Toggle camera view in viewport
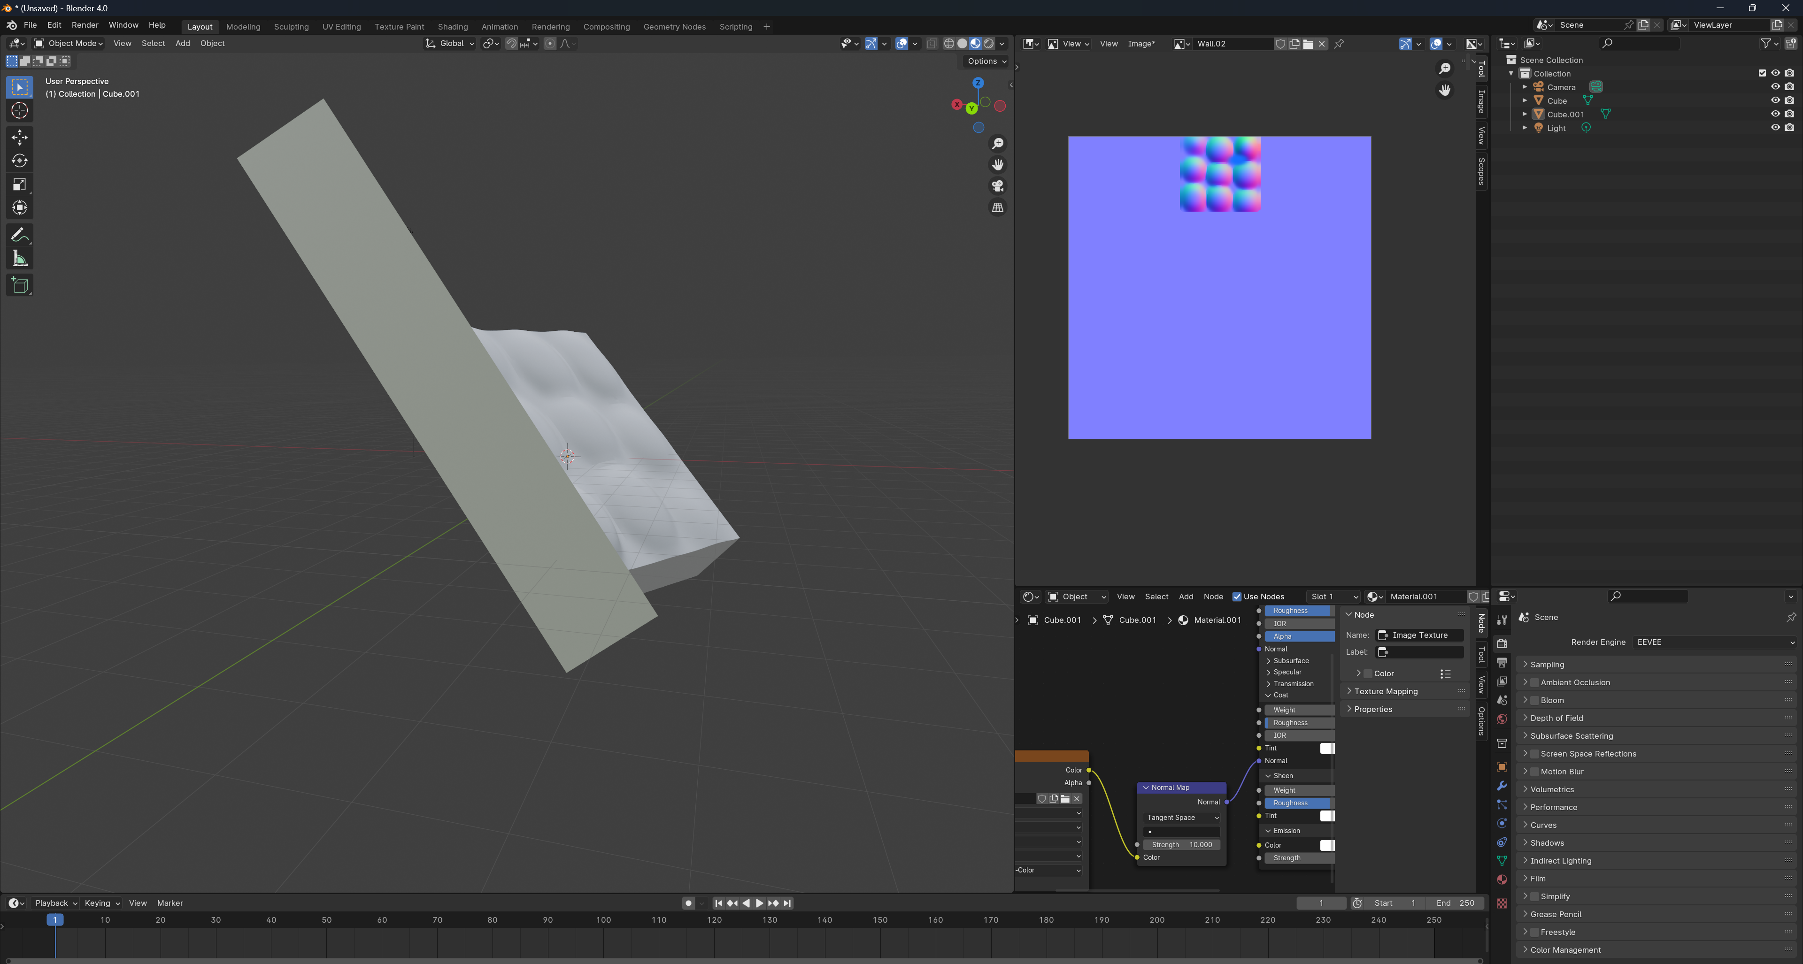Viewport: 1803px width, 964px height. pyautogui.click(x=997, y=186)
